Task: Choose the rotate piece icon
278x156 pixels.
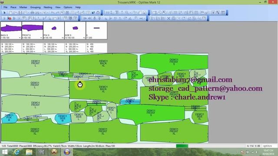Action: pos(126,18)
